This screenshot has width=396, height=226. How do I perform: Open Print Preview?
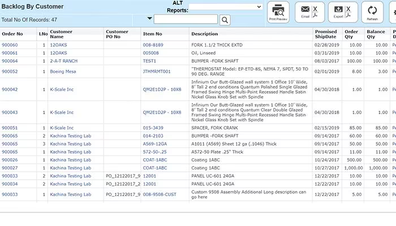coord(278,12)
